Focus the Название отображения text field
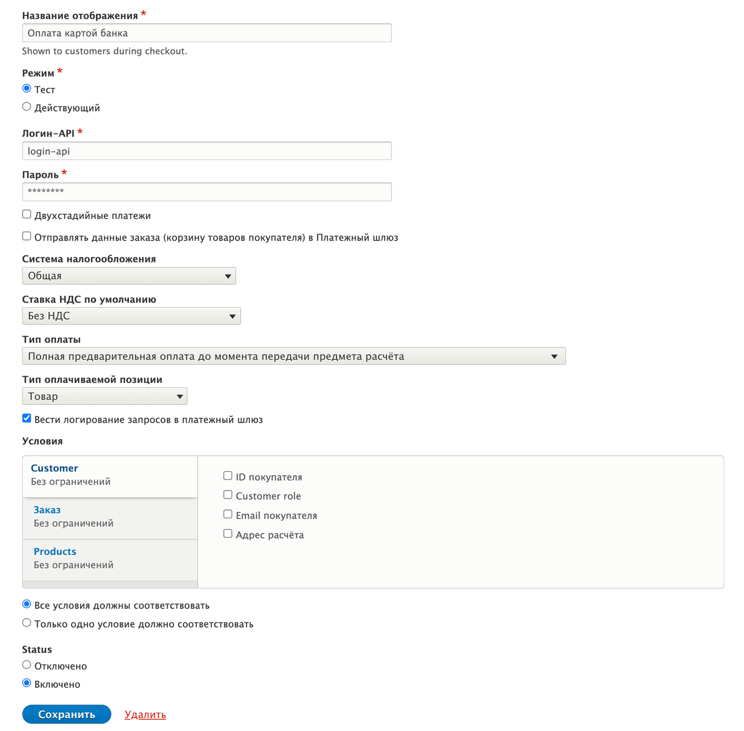 coord(207,33)
